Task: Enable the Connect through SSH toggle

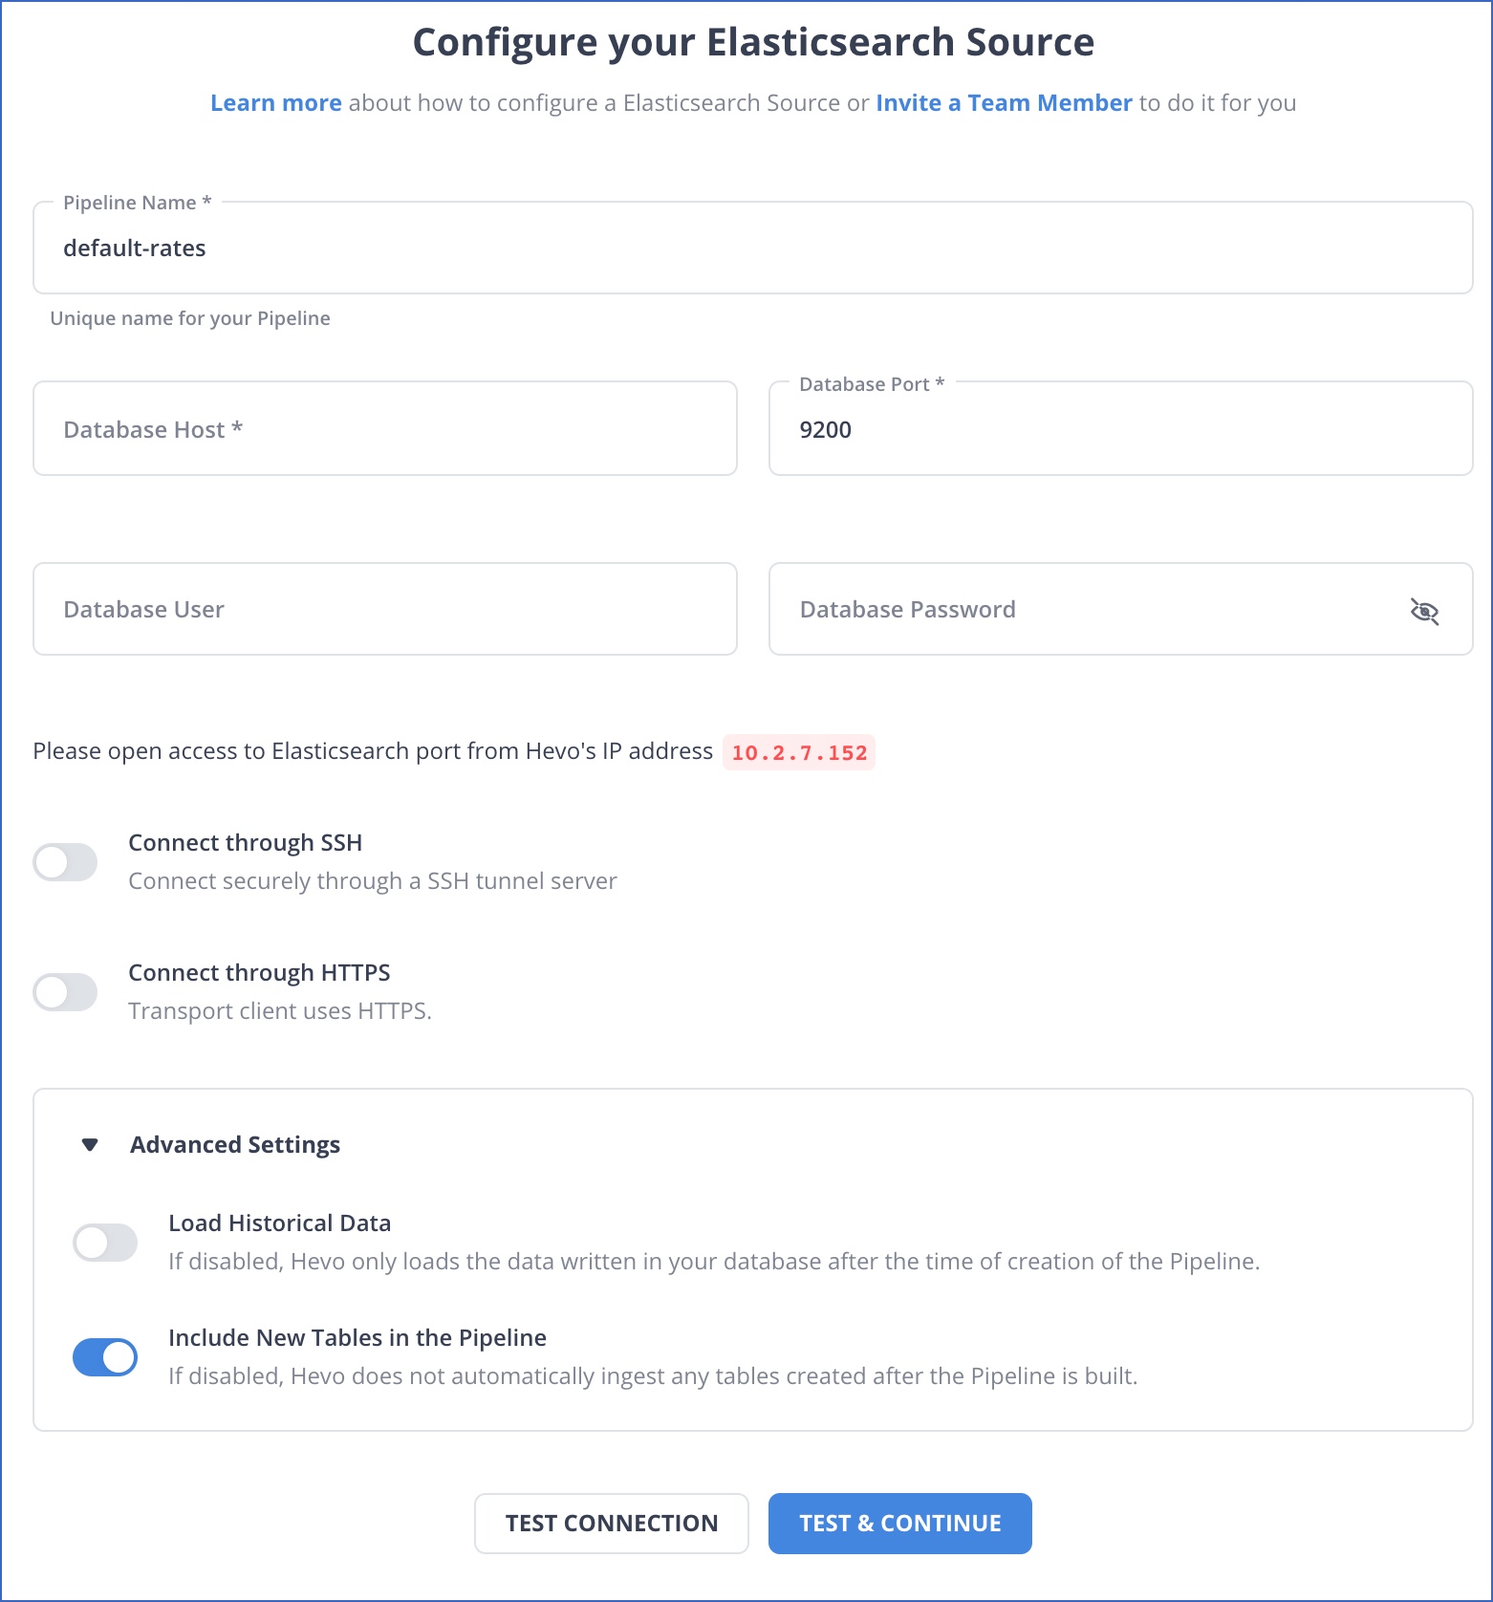Action: (x=66, y=862)
